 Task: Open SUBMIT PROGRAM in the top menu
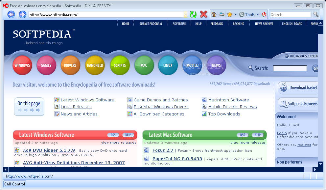[x=151, y=24]
